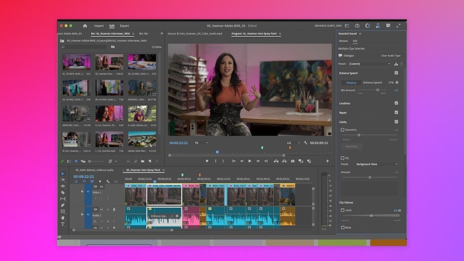
Task: Click Add Marker in Program monitor
Action: (207, 161)
